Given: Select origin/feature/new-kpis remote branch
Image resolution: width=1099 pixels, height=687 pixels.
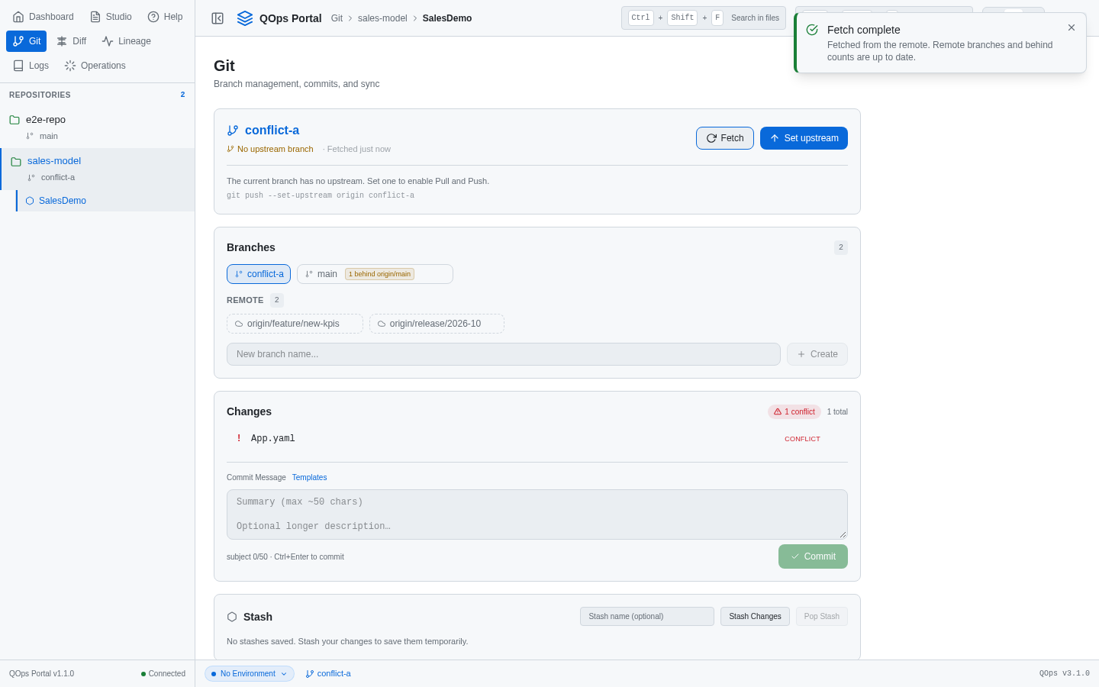Looking at the screenshot, I should [x=295, y=324].
